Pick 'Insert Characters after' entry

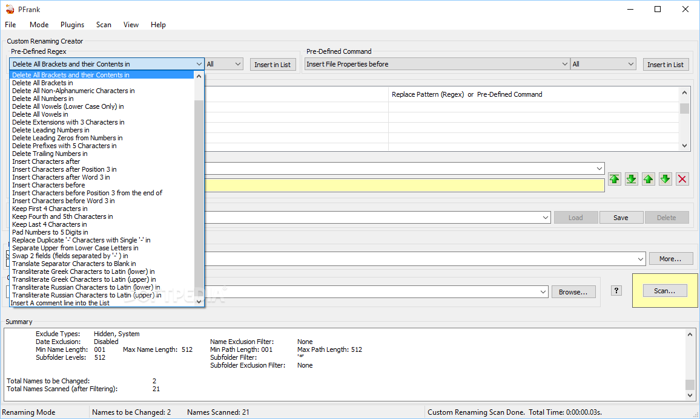point(102,161)
